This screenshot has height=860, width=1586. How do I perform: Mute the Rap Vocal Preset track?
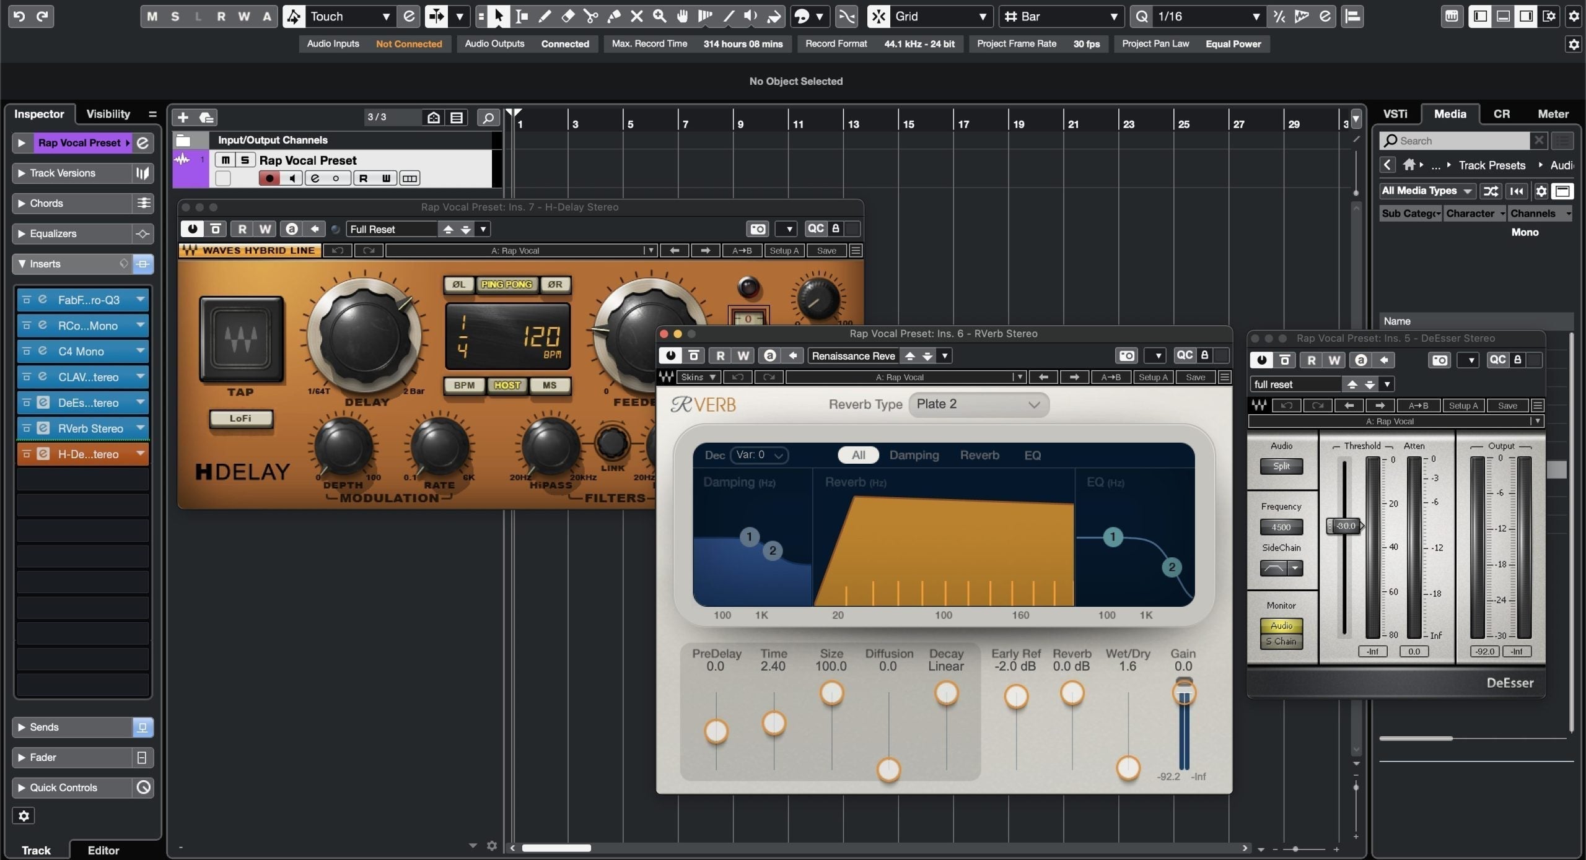pyautogui.click(x=224, y=160)
